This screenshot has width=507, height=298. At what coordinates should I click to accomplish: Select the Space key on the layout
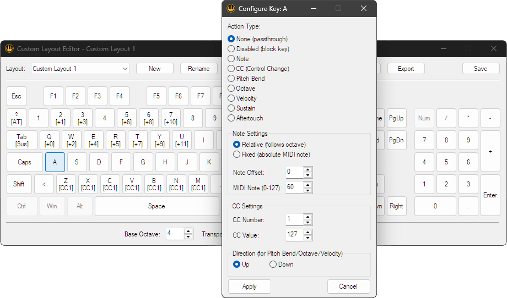click(157, 206)
